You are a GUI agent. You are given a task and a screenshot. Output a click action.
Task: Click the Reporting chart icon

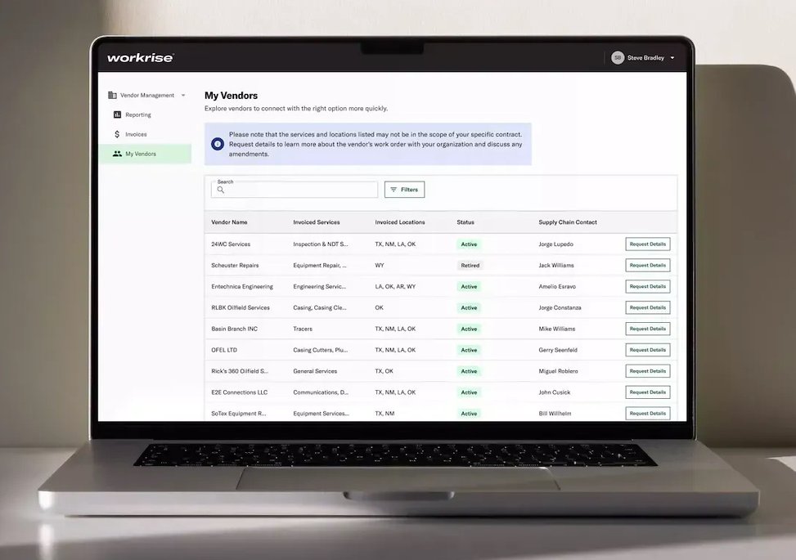coord(117,114)
